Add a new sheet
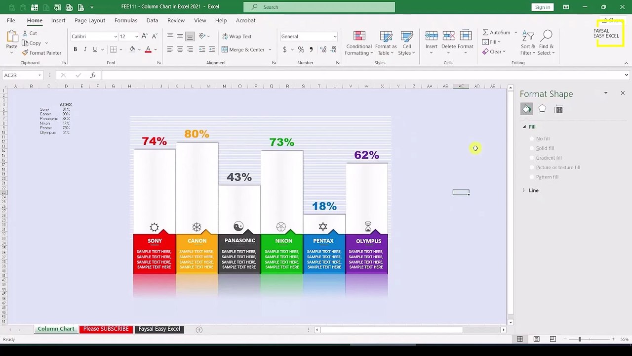The image size is (632, 356). click(199, 329)
